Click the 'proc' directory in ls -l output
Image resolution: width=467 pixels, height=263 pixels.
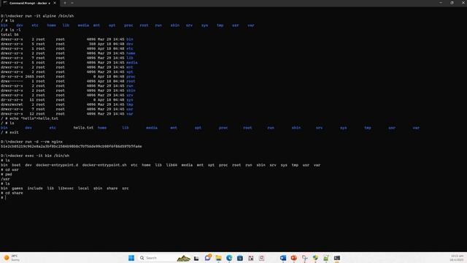[131, 77]
